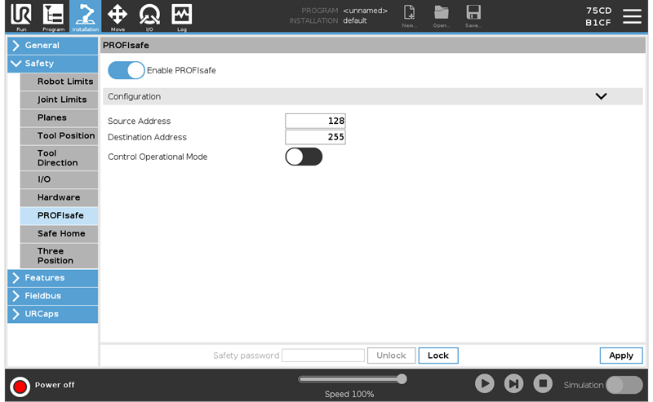Image resolution: width=653 pixels, height=402 pixels.
Task: Open the Move tab icon
Action: click(x=118, y=16)
